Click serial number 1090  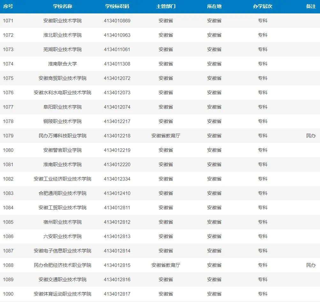tap(8, 294)
